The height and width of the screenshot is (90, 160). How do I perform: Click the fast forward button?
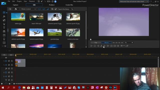pyautogui.click(x=108, y=46)
